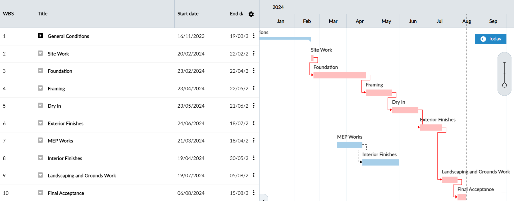The height and width of the screenshot is (201, 514).
Task: Open the Exterior Finishes row dropdown arrow
Action: click(41, 123)
